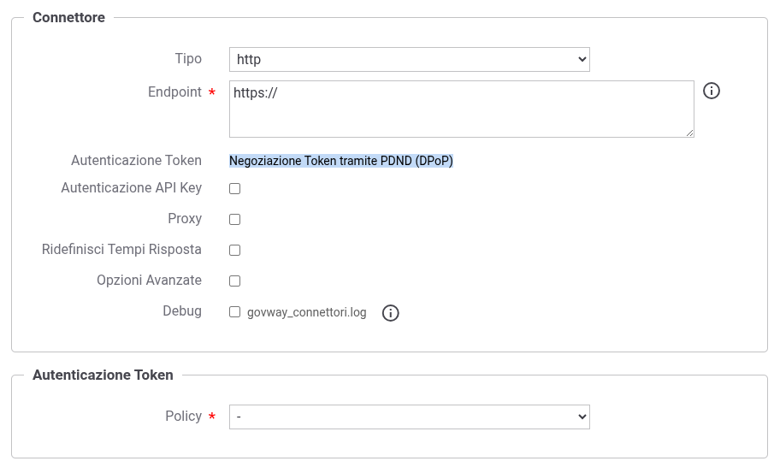Screen dimensions: 780x467
Task: Click the Policy field label
Action: pyautogui.click(x=183, y=416)
